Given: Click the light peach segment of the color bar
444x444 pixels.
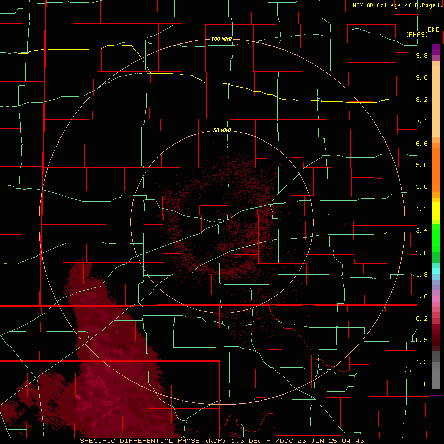Looking at the screenshot, I should pyautogui.click(x=436, y=101).
